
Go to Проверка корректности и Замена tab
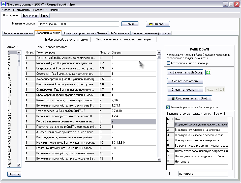(x=85, y=33)
